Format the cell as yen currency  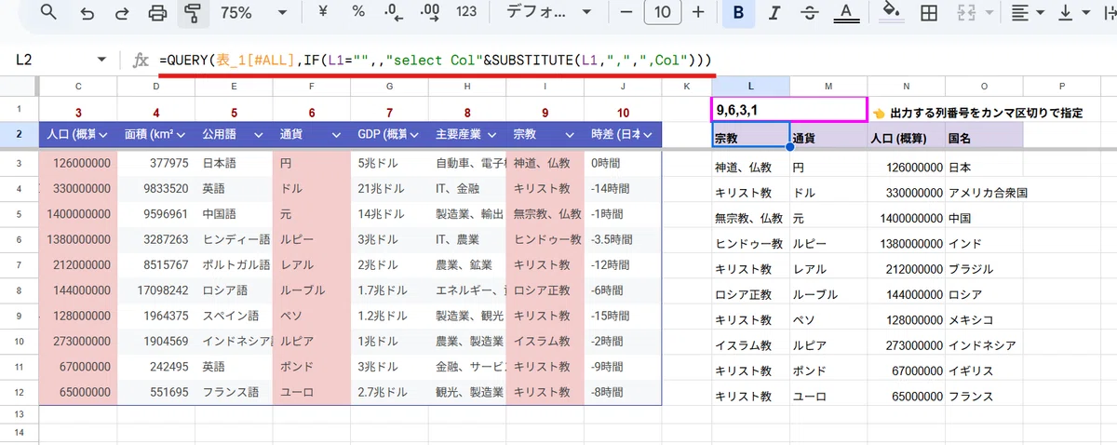click(x=322, y=13)
